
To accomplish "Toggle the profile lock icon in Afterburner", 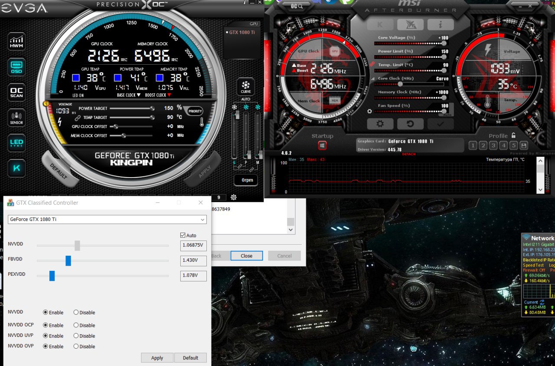I will click(x=513, y=135).
